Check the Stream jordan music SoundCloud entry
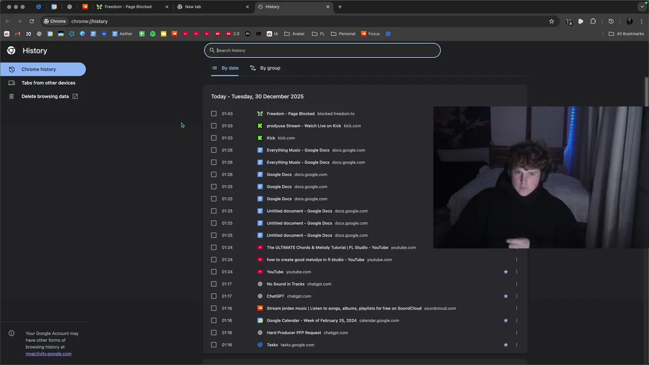The width and height of the screenshot is (649, 365). (x=213, y=308)
